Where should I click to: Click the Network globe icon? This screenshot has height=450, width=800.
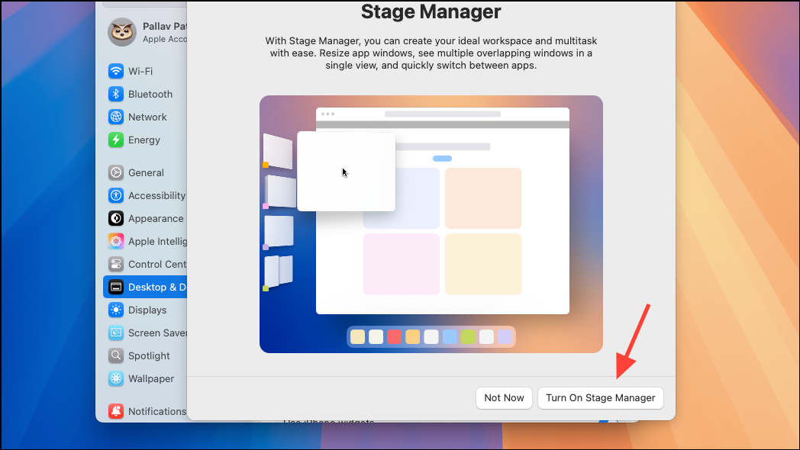point(116,117)
